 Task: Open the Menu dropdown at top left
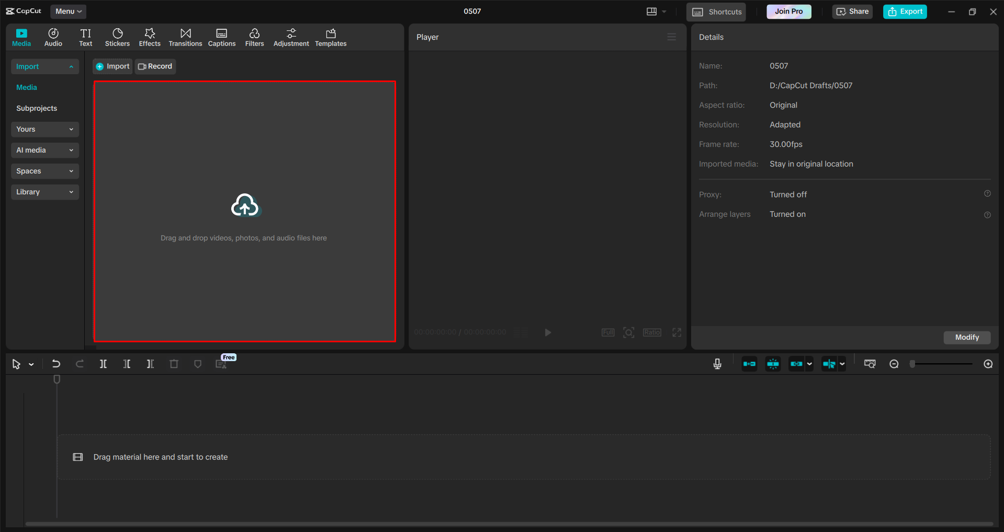[x=68, y=11]
